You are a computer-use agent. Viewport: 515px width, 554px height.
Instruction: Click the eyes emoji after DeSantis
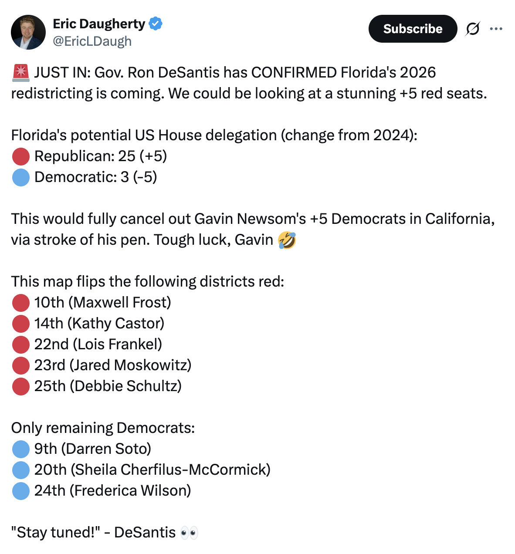(189, 533)
